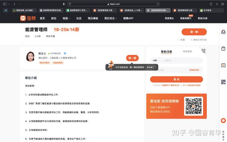Open the 猎聘用户服务协议 link

170,85
